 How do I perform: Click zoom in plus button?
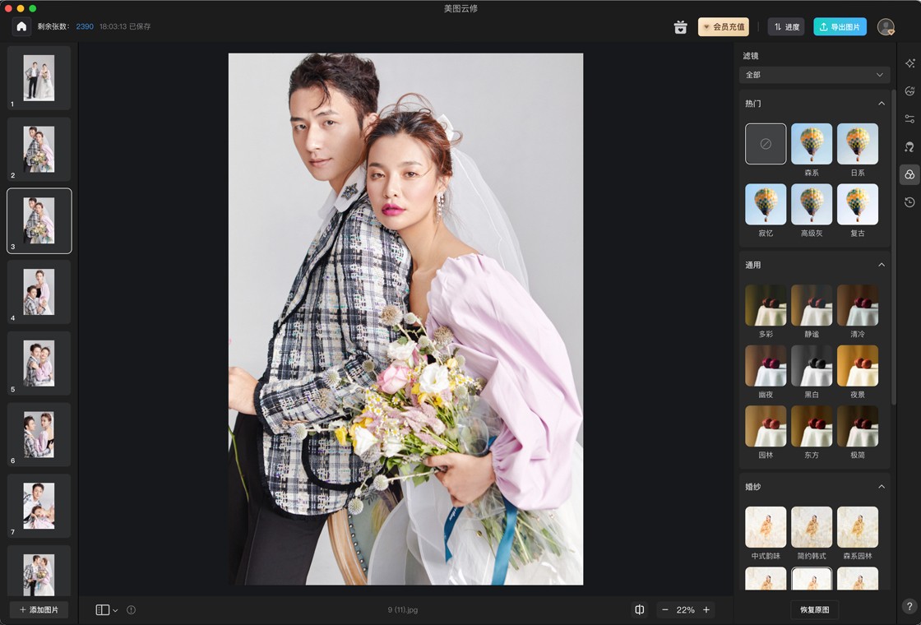706,609
